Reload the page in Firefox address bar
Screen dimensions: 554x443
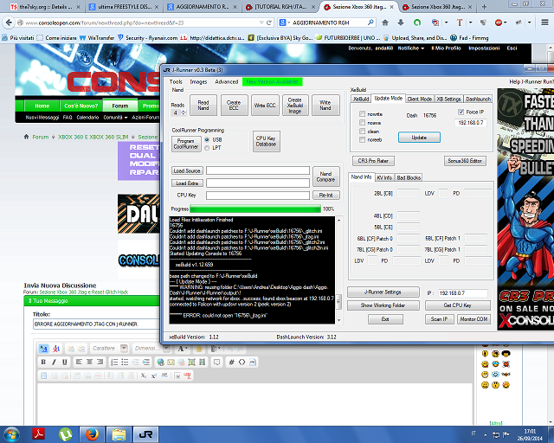[269, 22]
